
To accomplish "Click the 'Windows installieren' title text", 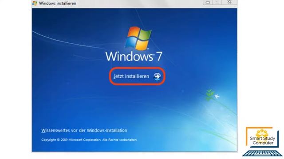I will [57, 3].
